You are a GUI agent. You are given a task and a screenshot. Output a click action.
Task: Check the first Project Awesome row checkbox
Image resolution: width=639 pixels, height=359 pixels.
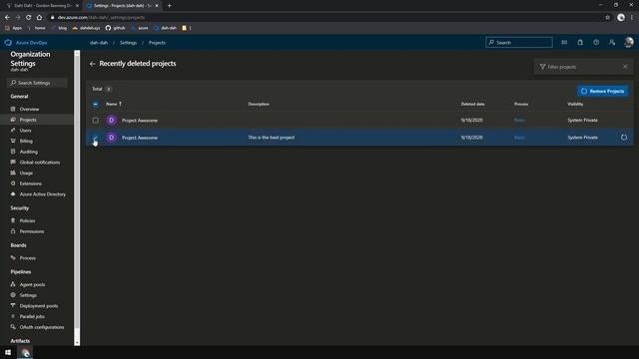(x=96, y=121)
